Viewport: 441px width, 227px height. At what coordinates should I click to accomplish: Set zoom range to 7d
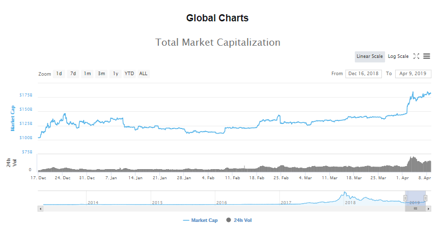coord(73,74)
